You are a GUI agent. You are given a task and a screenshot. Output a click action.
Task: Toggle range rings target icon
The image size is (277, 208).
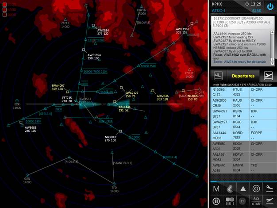point(256,189)
